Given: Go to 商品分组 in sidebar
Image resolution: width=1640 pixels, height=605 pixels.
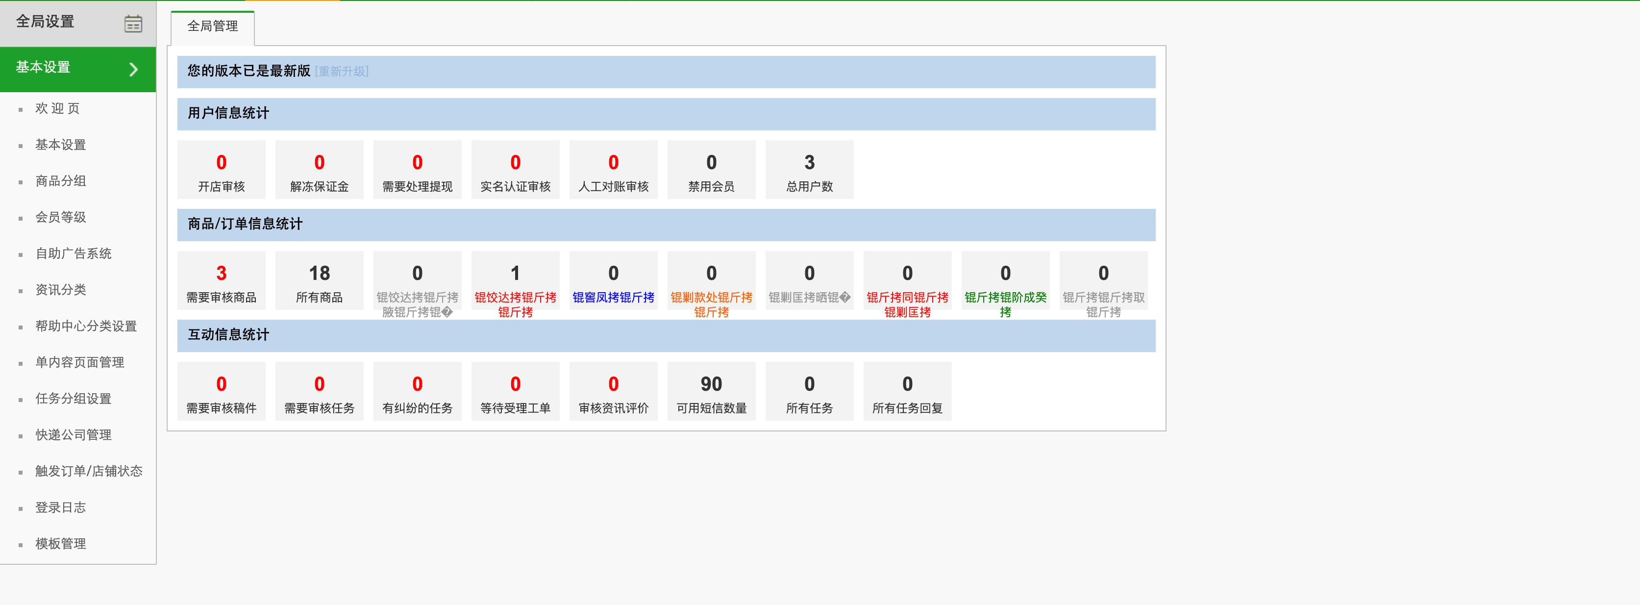Looking at the screenshot, I should click(x=60, y=181).
